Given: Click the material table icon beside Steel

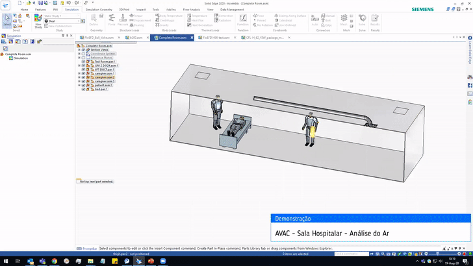Looking at the screenshot, I should [x=83, y=21].
